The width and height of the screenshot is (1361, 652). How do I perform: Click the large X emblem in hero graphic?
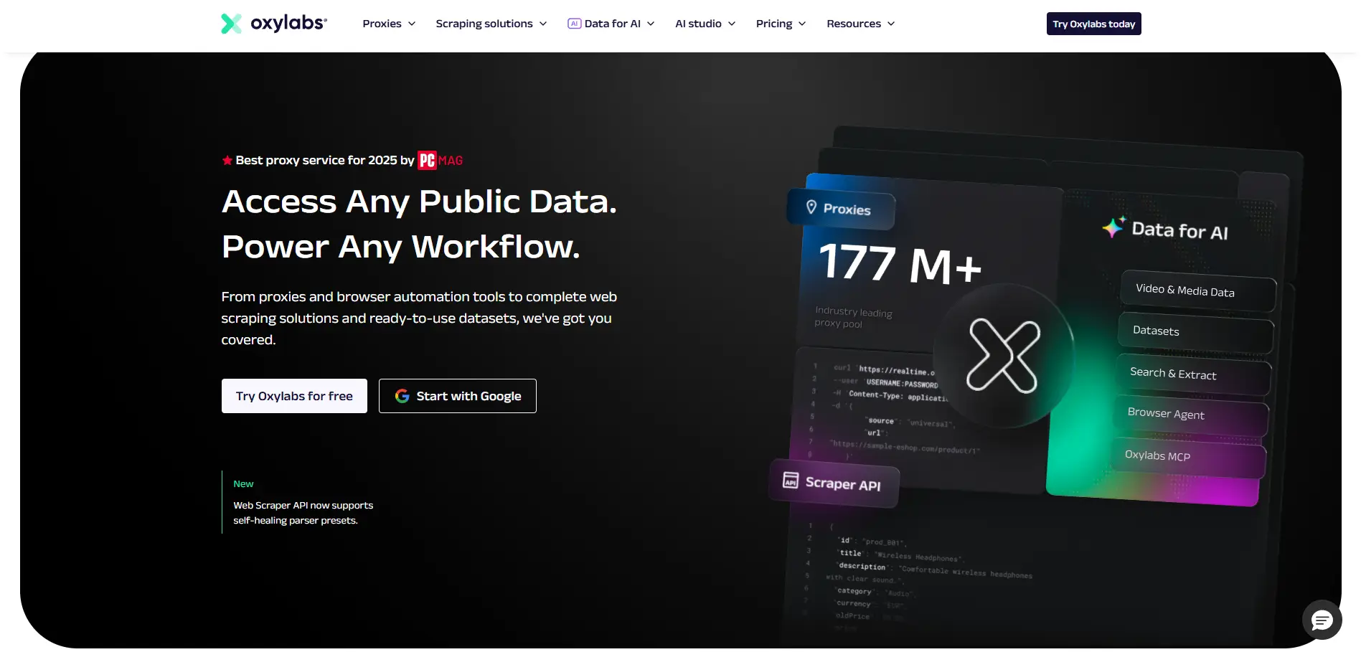click(1003, 356)
